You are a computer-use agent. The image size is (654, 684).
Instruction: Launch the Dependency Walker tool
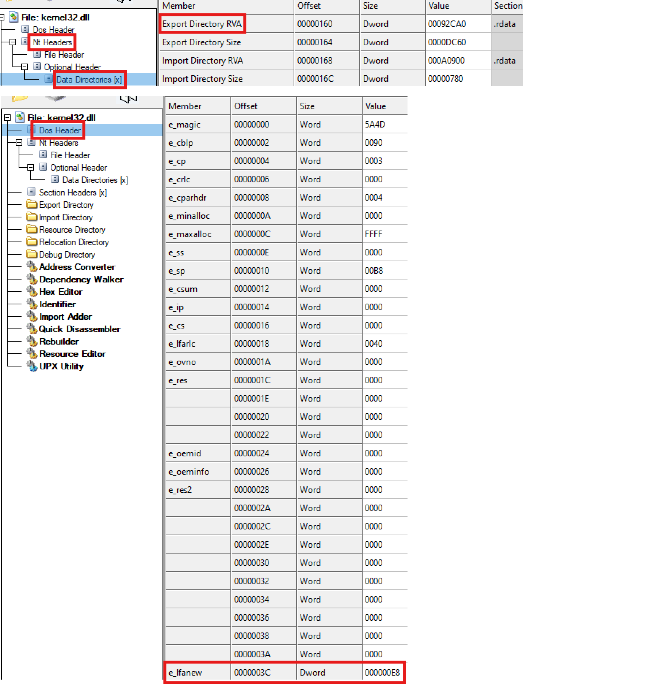point(81,279)
